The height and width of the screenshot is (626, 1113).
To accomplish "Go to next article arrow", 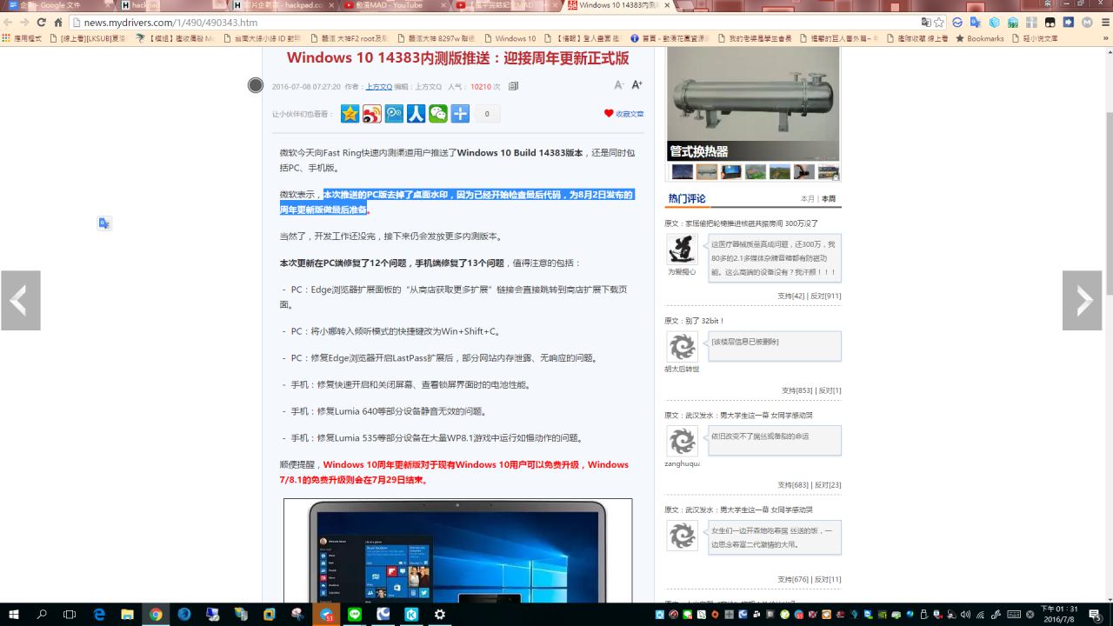I will [x=1082, y=301].
